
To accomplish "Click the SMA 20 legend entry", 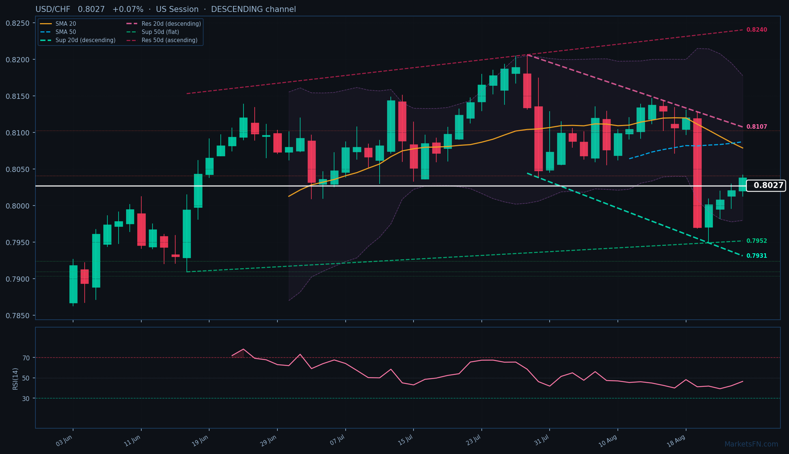I will [x=58, y=24].
